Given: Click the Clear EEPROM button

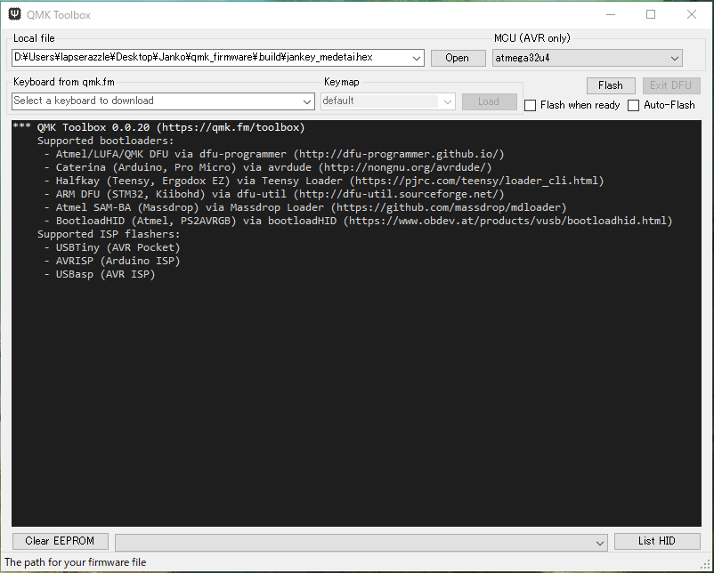Looking at the screenshot, I should point(60,541).
